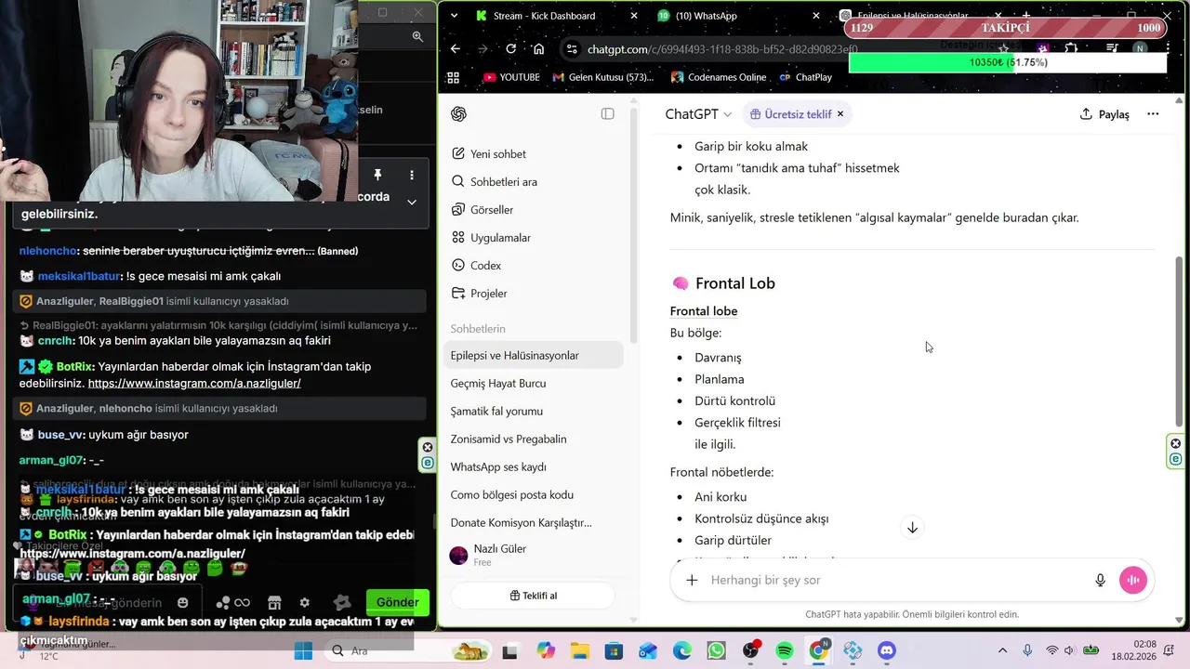Jump to bottom with down-arrow button

point(912,528)
